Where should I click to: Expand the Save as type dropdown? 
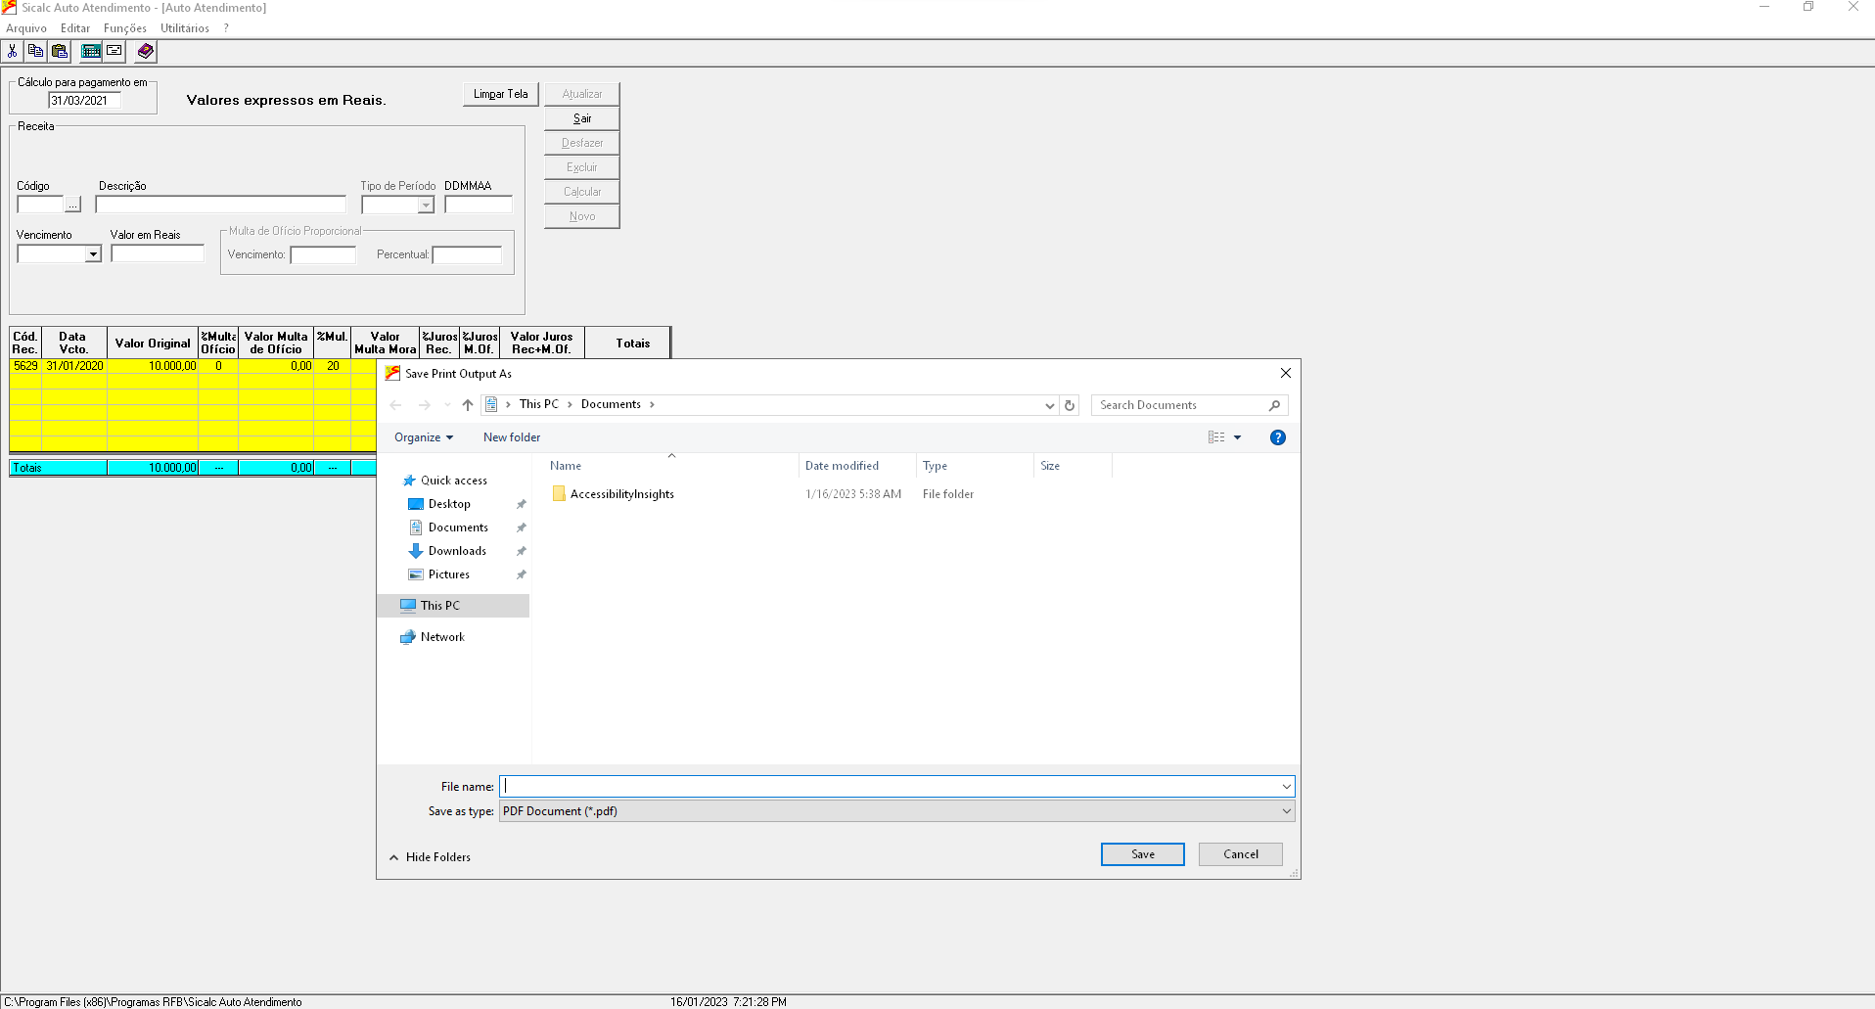coord(1286,811)
